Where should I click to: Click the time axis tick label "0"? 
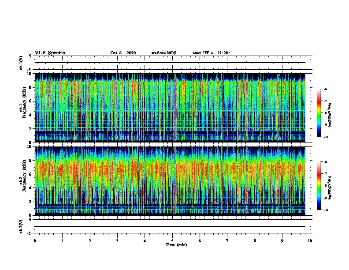pyautogui.click(x=35, y=241)
